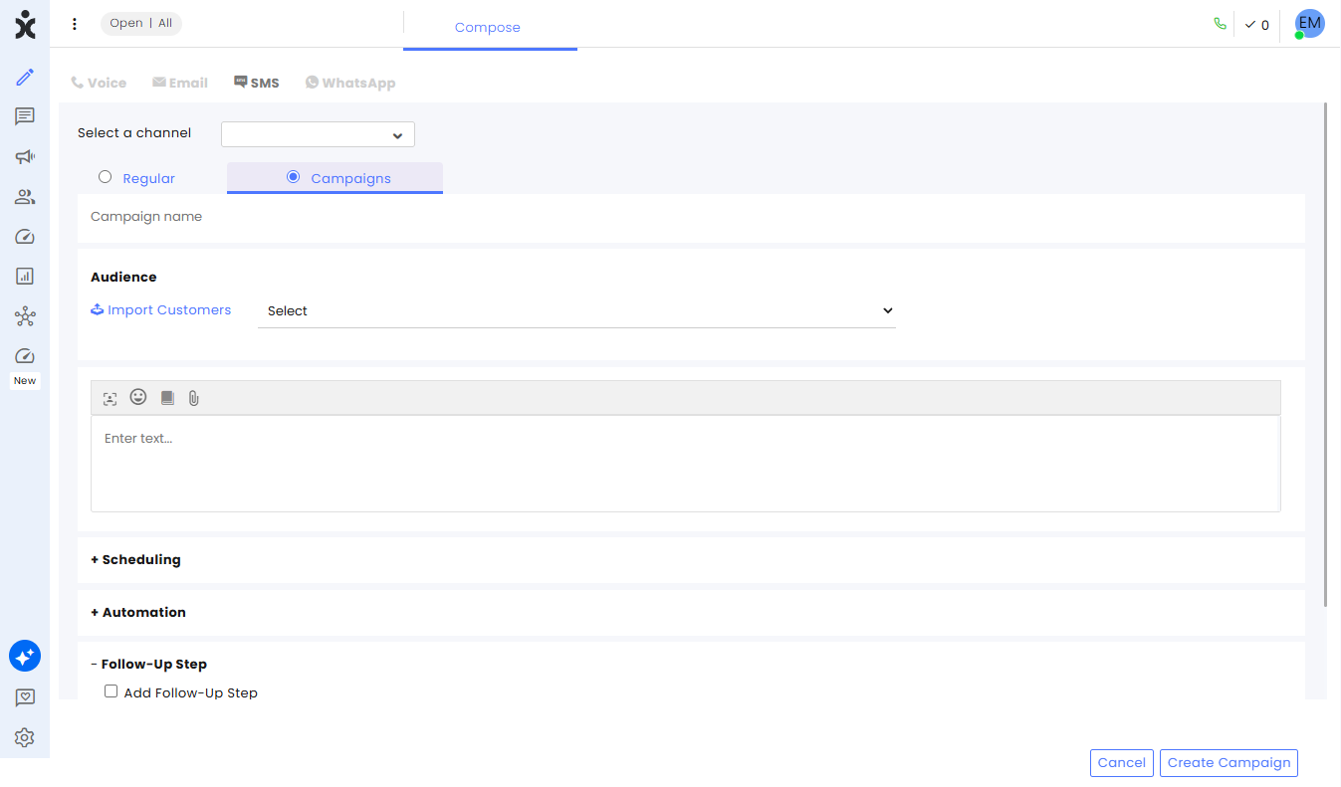
Task: Open the templates book icon
Action: 167,398
